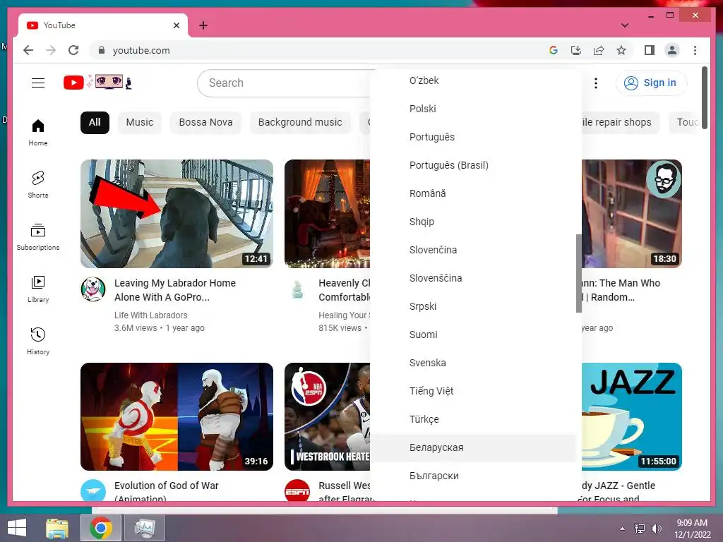Open Chrome three-dot menu
This screenshot has height=542, width=723.
pos(695,50)
